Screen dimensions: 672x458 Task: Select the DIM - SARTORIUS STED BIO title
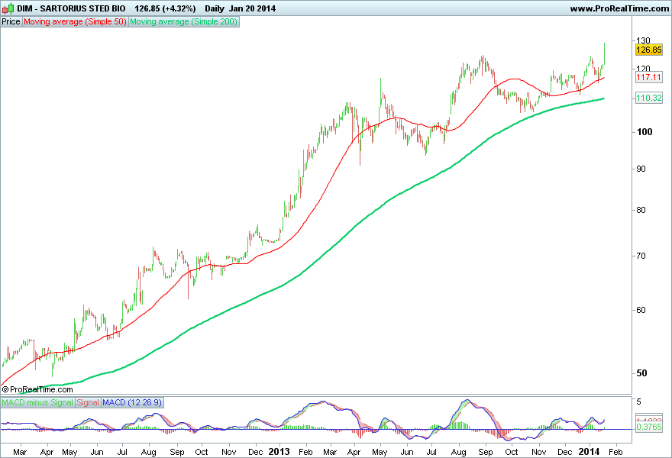coord(71,8)
